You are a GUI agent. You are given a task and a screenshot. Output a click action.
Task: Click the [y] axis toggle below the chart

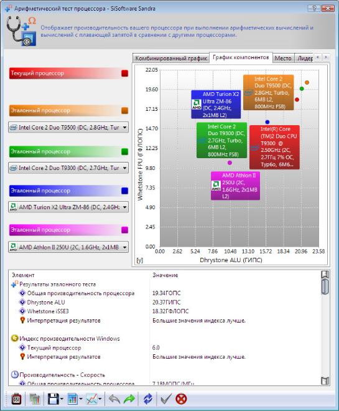coord(139,260)
